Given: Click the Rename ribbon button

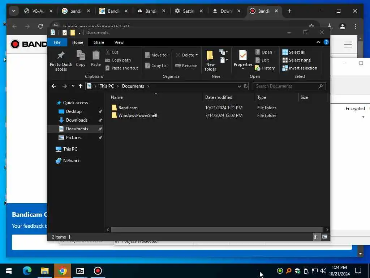Looking at the screenshot, I should pyautogui.click(x=186, y=66).
